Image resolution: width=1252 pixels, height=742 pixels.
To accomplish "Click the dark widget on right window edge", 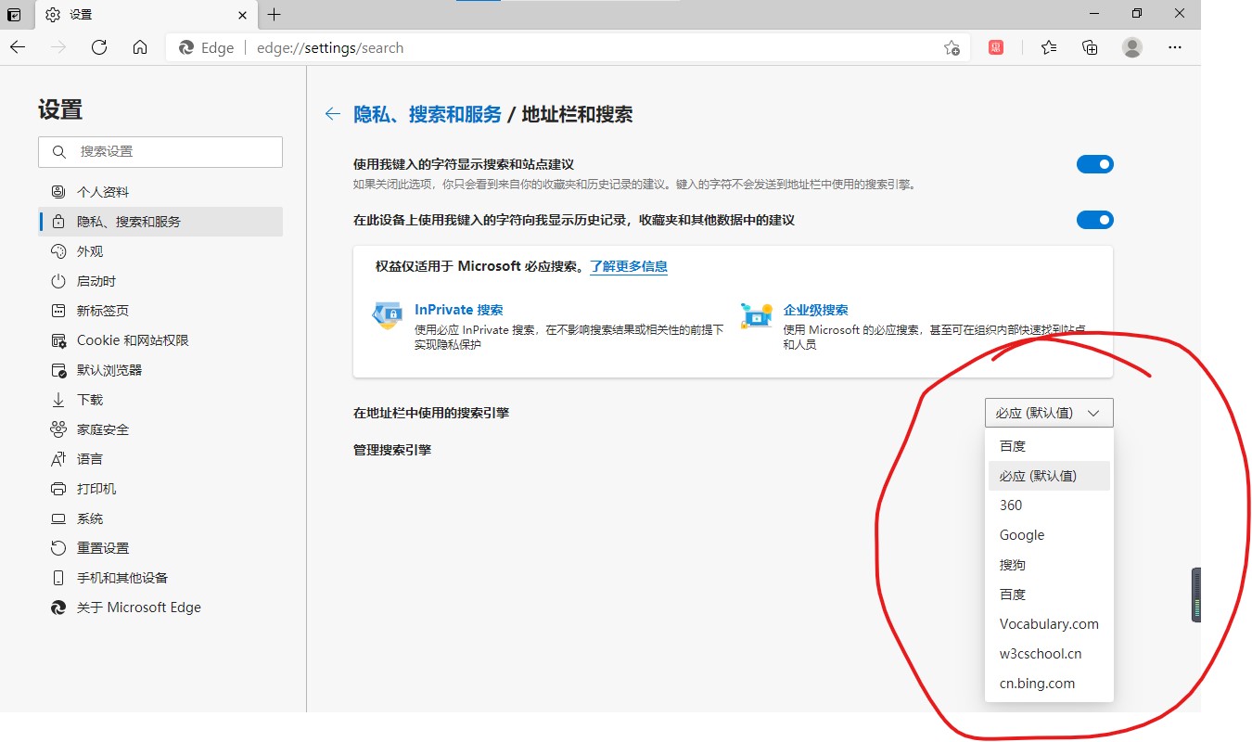I will coord(1196,595).
